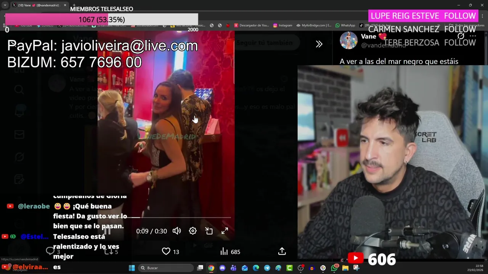Screen dimensions: 488x274
Task: Click the Grok icon beside Vane's post
Action: (461, 36)
